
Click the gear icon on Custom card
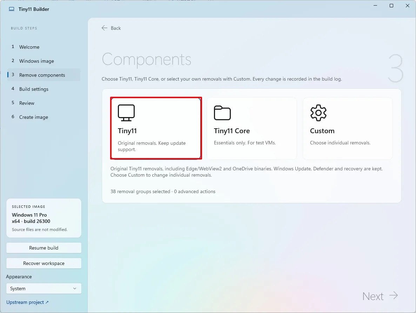pyautogui.click(x=318, y=113)
